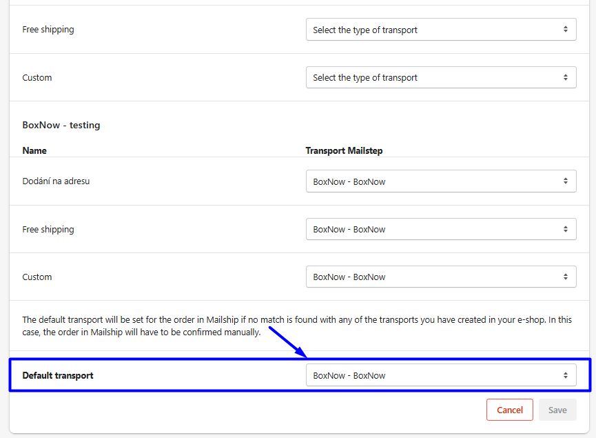Image resolution: width=596 pixels, height=438 pixels.
Task: Click the BoxNow - testing section heading
Action: coord(61,125)
